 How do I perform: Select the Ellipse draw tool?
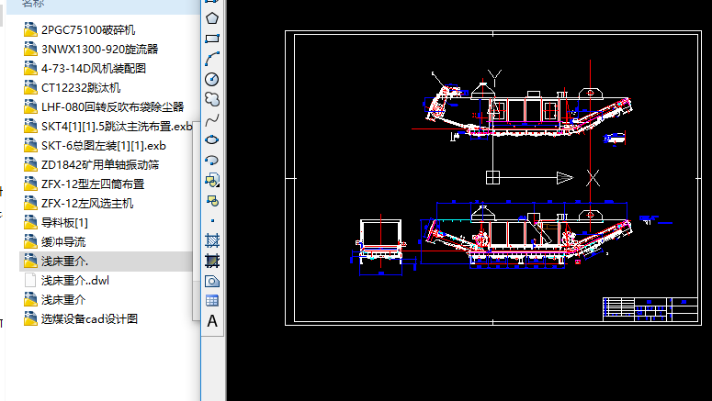[212, 139]
